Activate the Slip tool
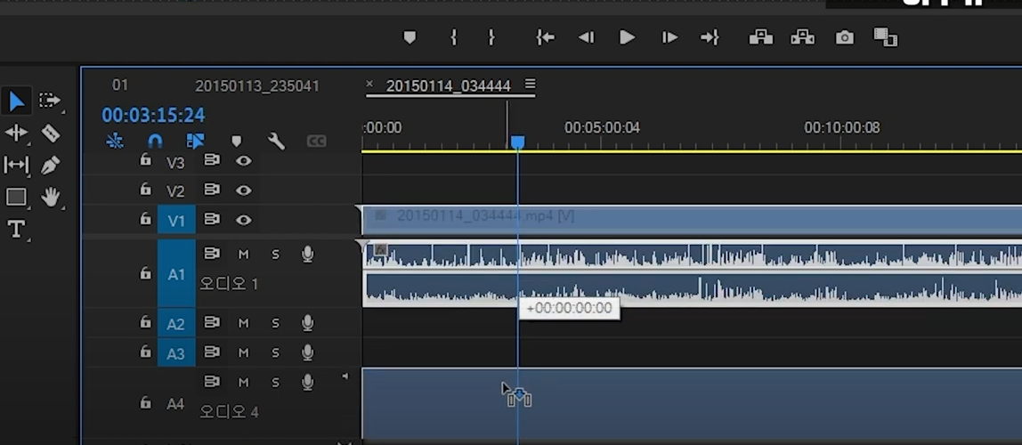1022x445 pixels. coord(16,165)
